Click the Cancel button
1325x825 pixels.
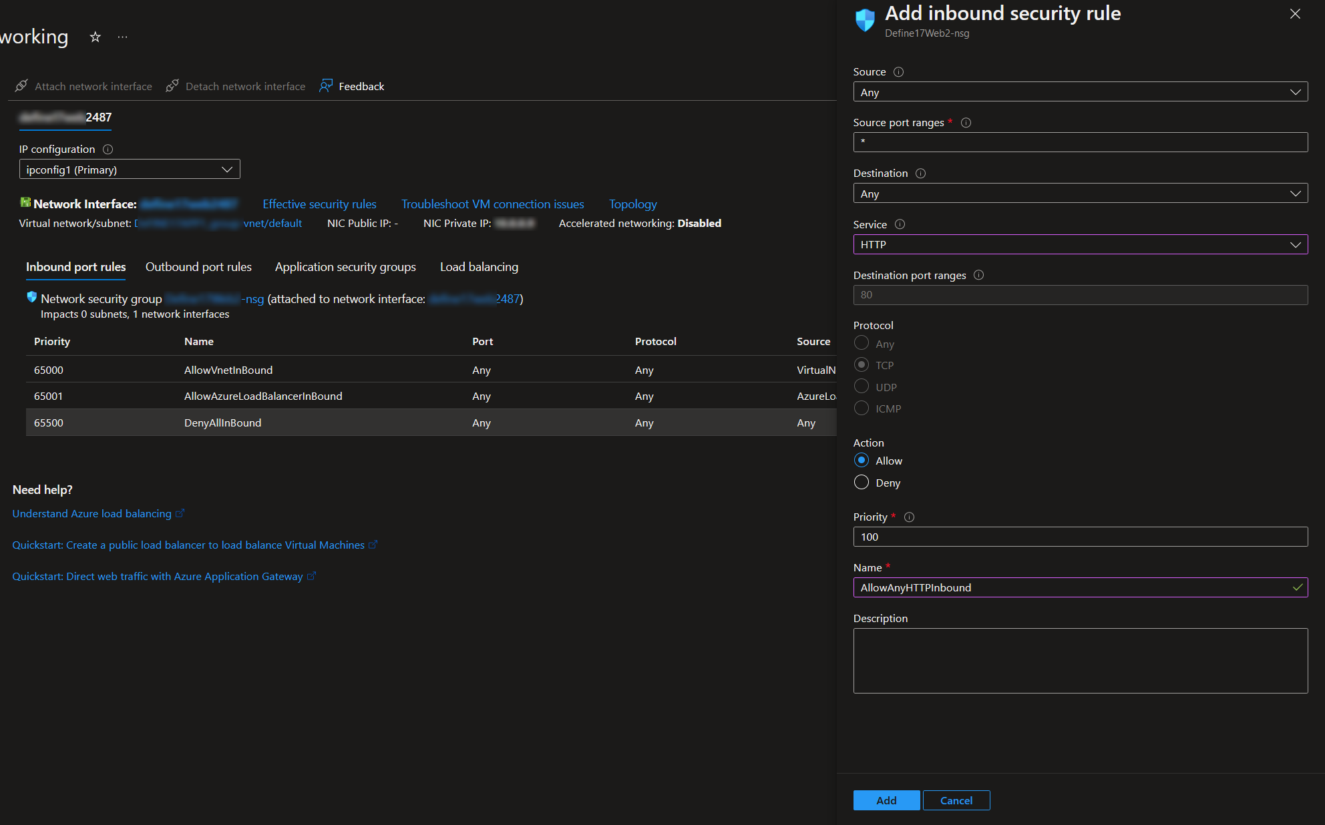[956, 800]
